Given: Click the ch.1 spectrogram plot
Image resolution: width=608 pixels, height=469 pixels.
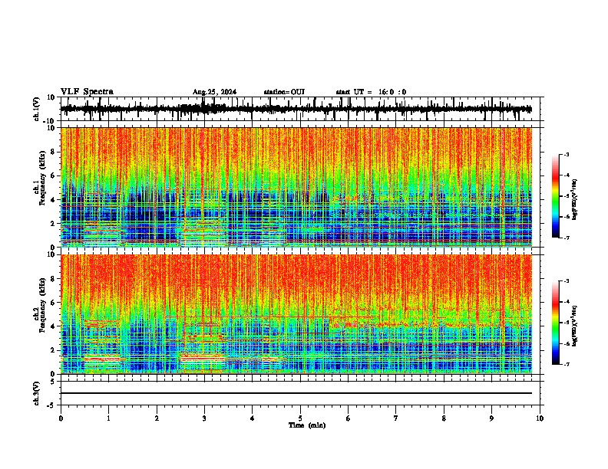Looking at the screenshot, I should click(x=296, y=187).
